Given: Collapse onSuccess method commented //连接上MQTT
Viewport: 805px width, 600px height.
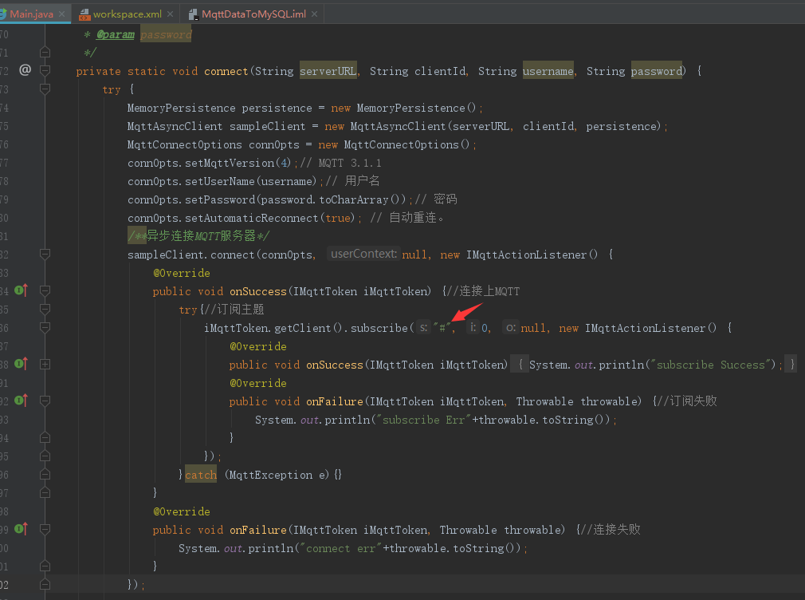Looking at the screenshot, I should (x=45, y=291).
